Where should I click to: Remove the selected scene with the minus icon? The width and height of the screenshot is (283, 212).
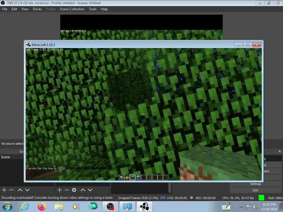click(11, 190)
